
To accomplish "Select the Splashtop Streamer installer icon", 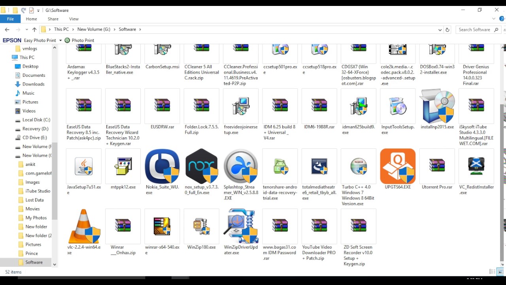I will 241,166.
